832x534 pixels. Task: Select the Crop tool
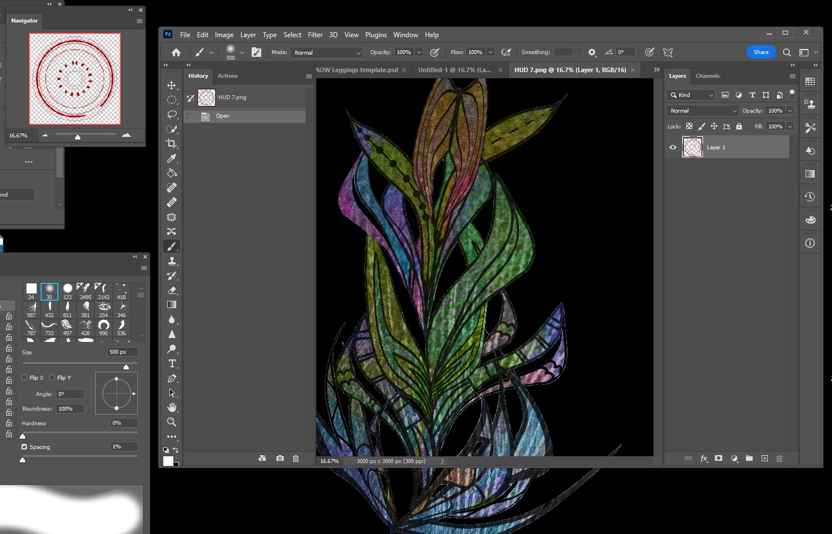click(172, 144)
